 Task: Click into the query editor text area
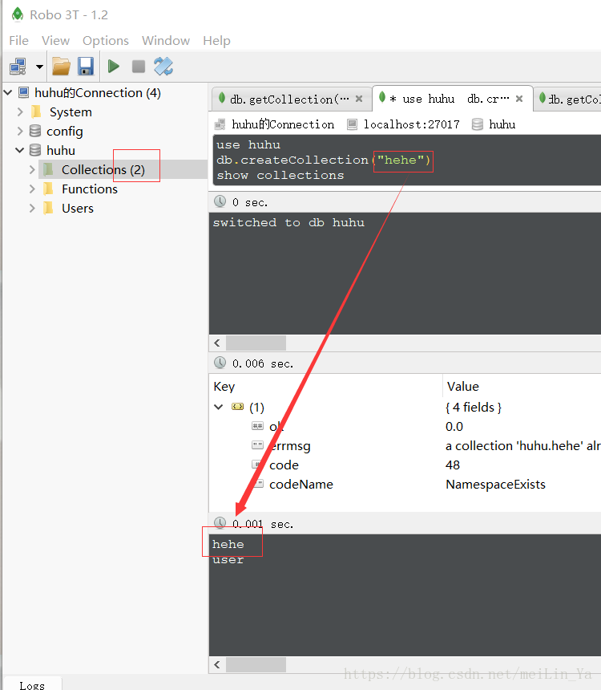pyautogui.click(x=405, y=160)
